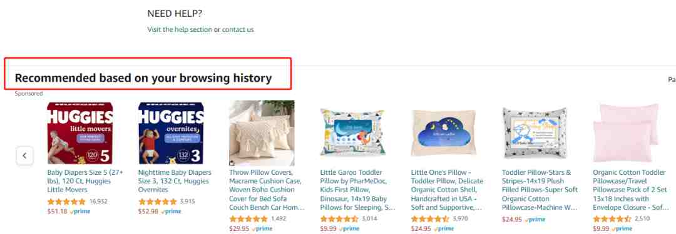
Task: Open Organic Cotton Toddler Pillowcase title link
Action: click(x=630, y=190)
